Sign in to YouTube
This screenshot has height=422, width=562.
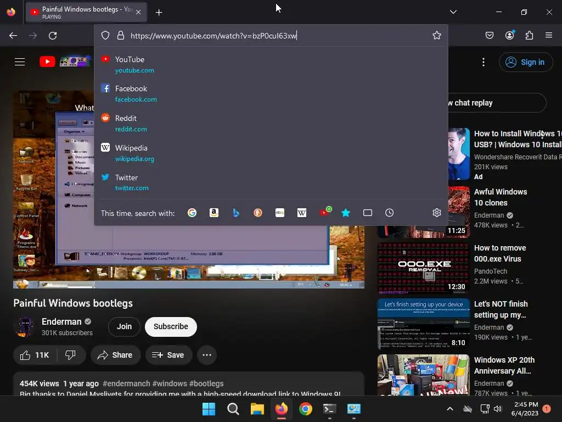point(526,62)
